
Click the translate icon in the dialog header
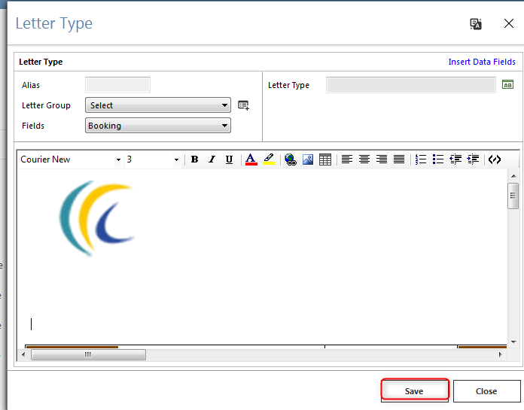click(x=476, y=24)
